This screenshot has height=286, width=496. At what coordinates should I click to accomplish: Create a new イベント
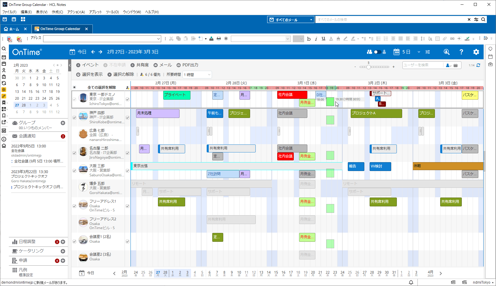87,65
